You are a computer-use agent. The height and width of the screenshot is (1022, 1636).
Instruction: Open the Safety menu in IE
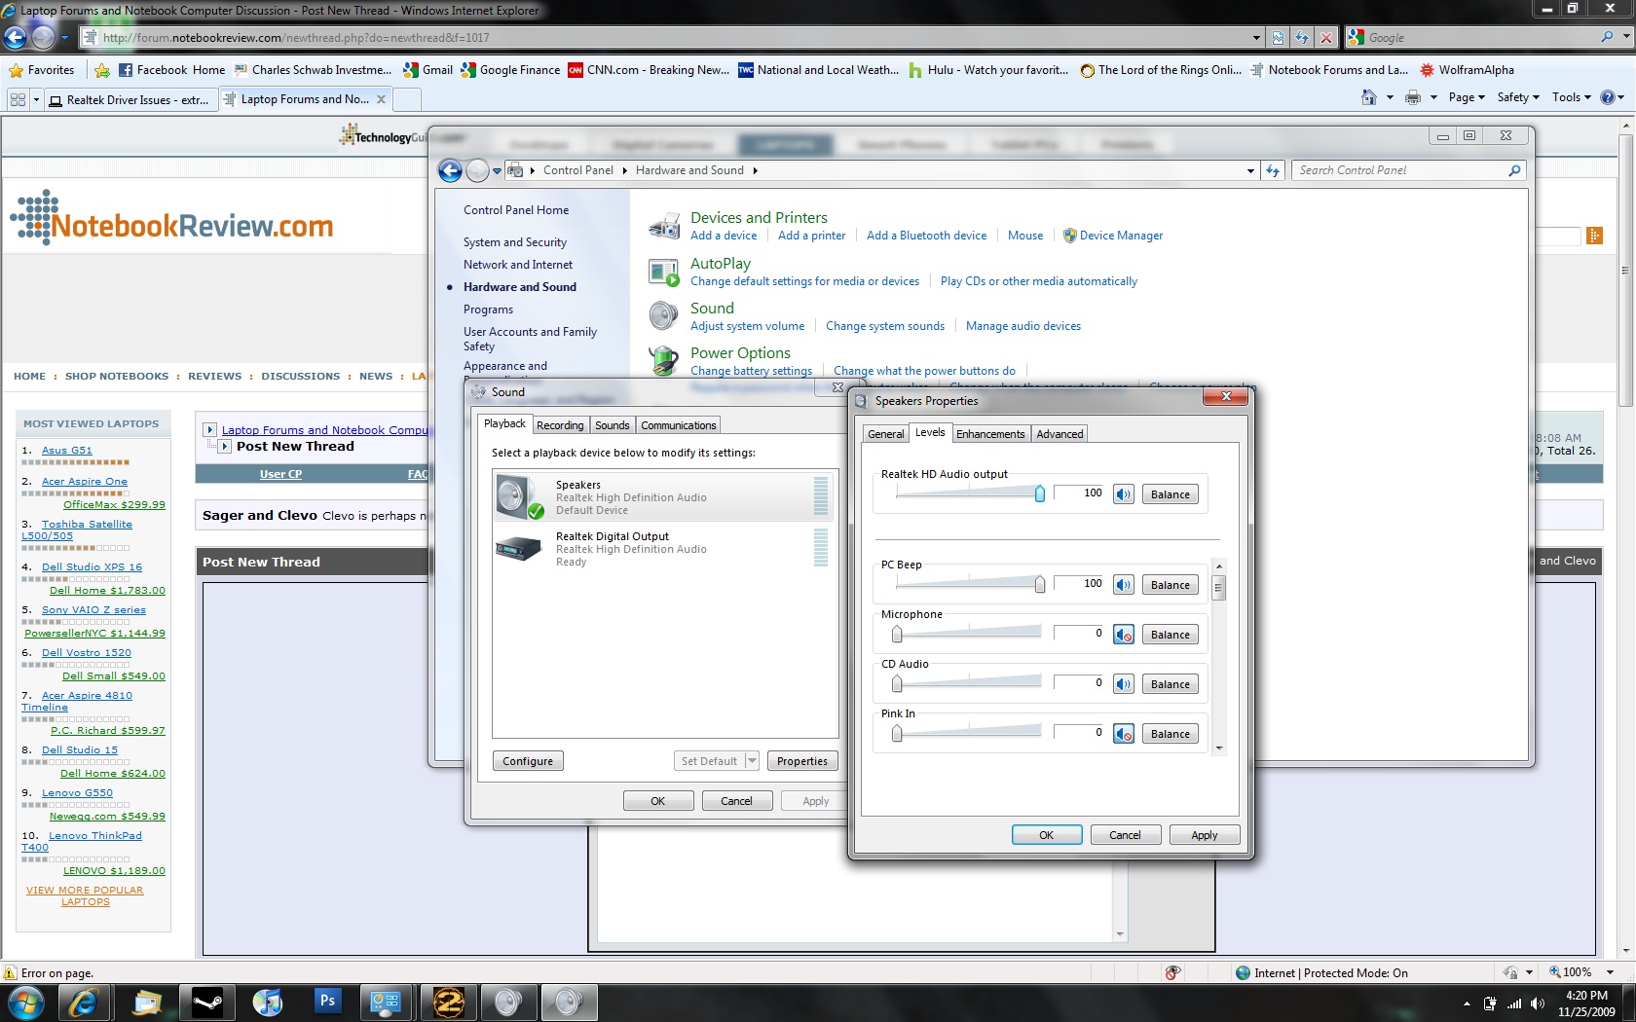tap(1518, 97)
